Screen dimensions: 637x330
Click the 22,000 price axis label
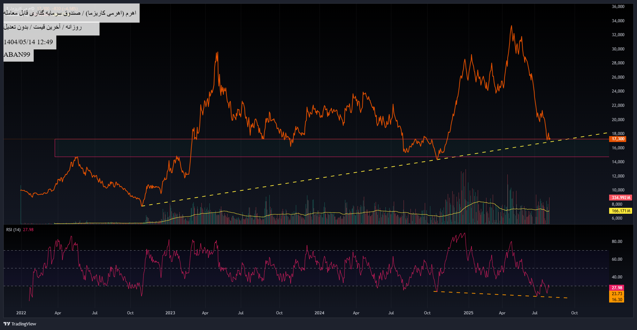tap(618, 105)
